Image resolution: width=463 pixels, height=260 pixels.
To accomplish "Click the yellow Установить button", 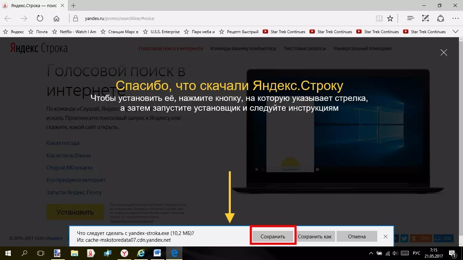I will pos(75,212).
